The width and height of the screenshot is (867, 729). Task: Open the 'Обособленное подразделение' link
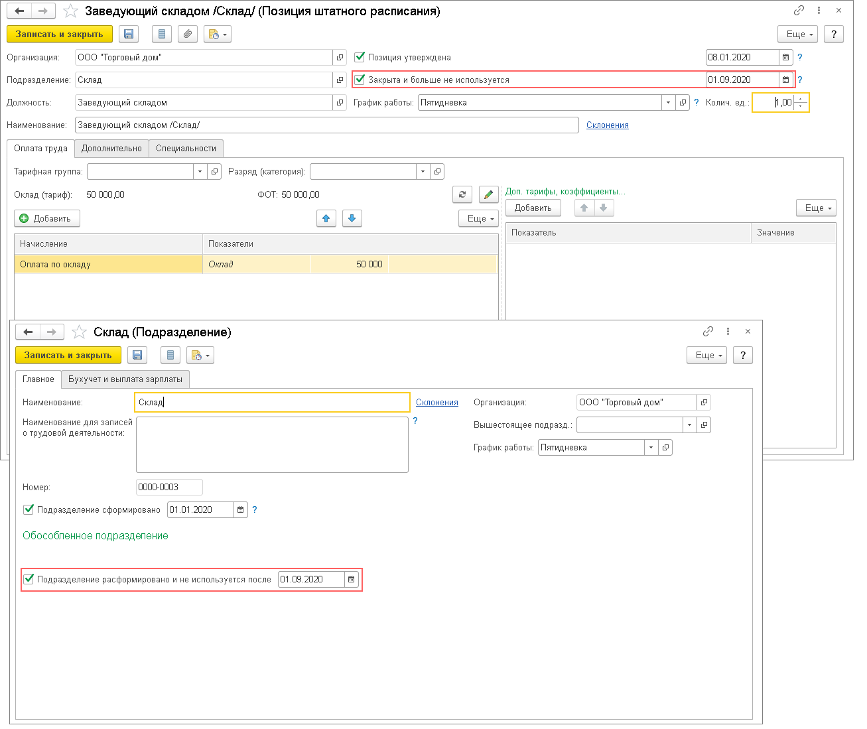click(96, 536)
